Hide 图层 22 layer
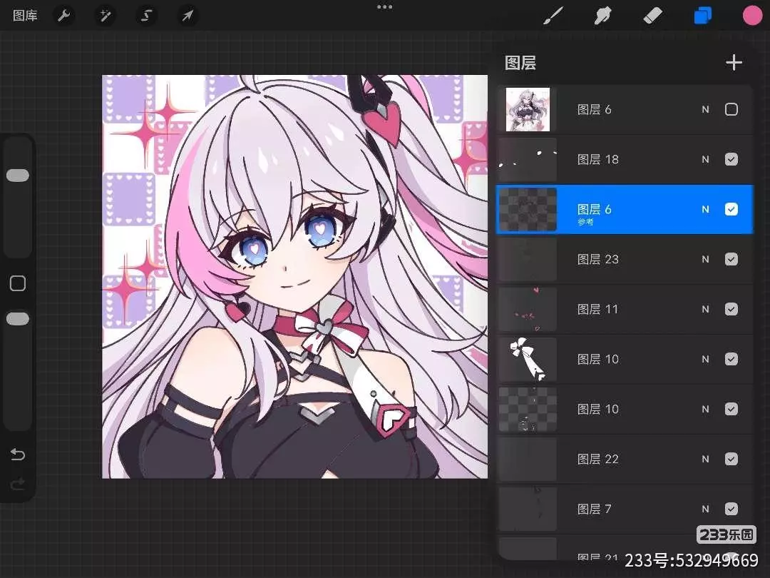This screenshot has height=578, width=770. pos(731,459)
